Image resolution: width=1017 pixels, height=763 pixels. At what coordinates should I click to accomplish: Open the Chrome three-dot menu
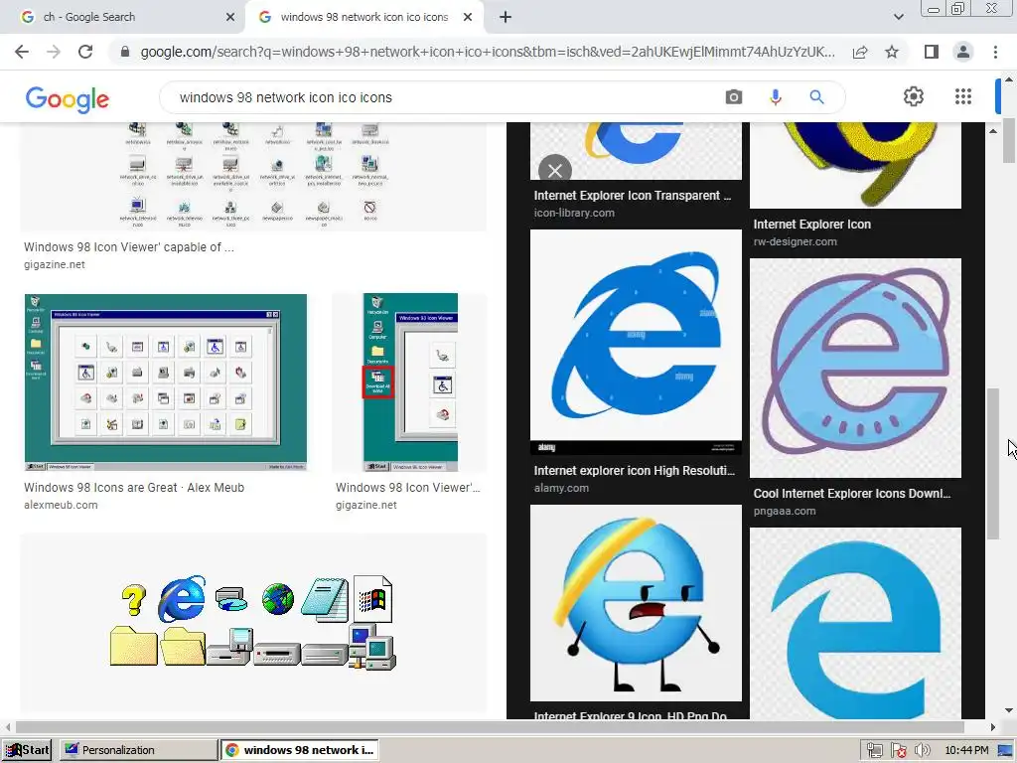995,52
